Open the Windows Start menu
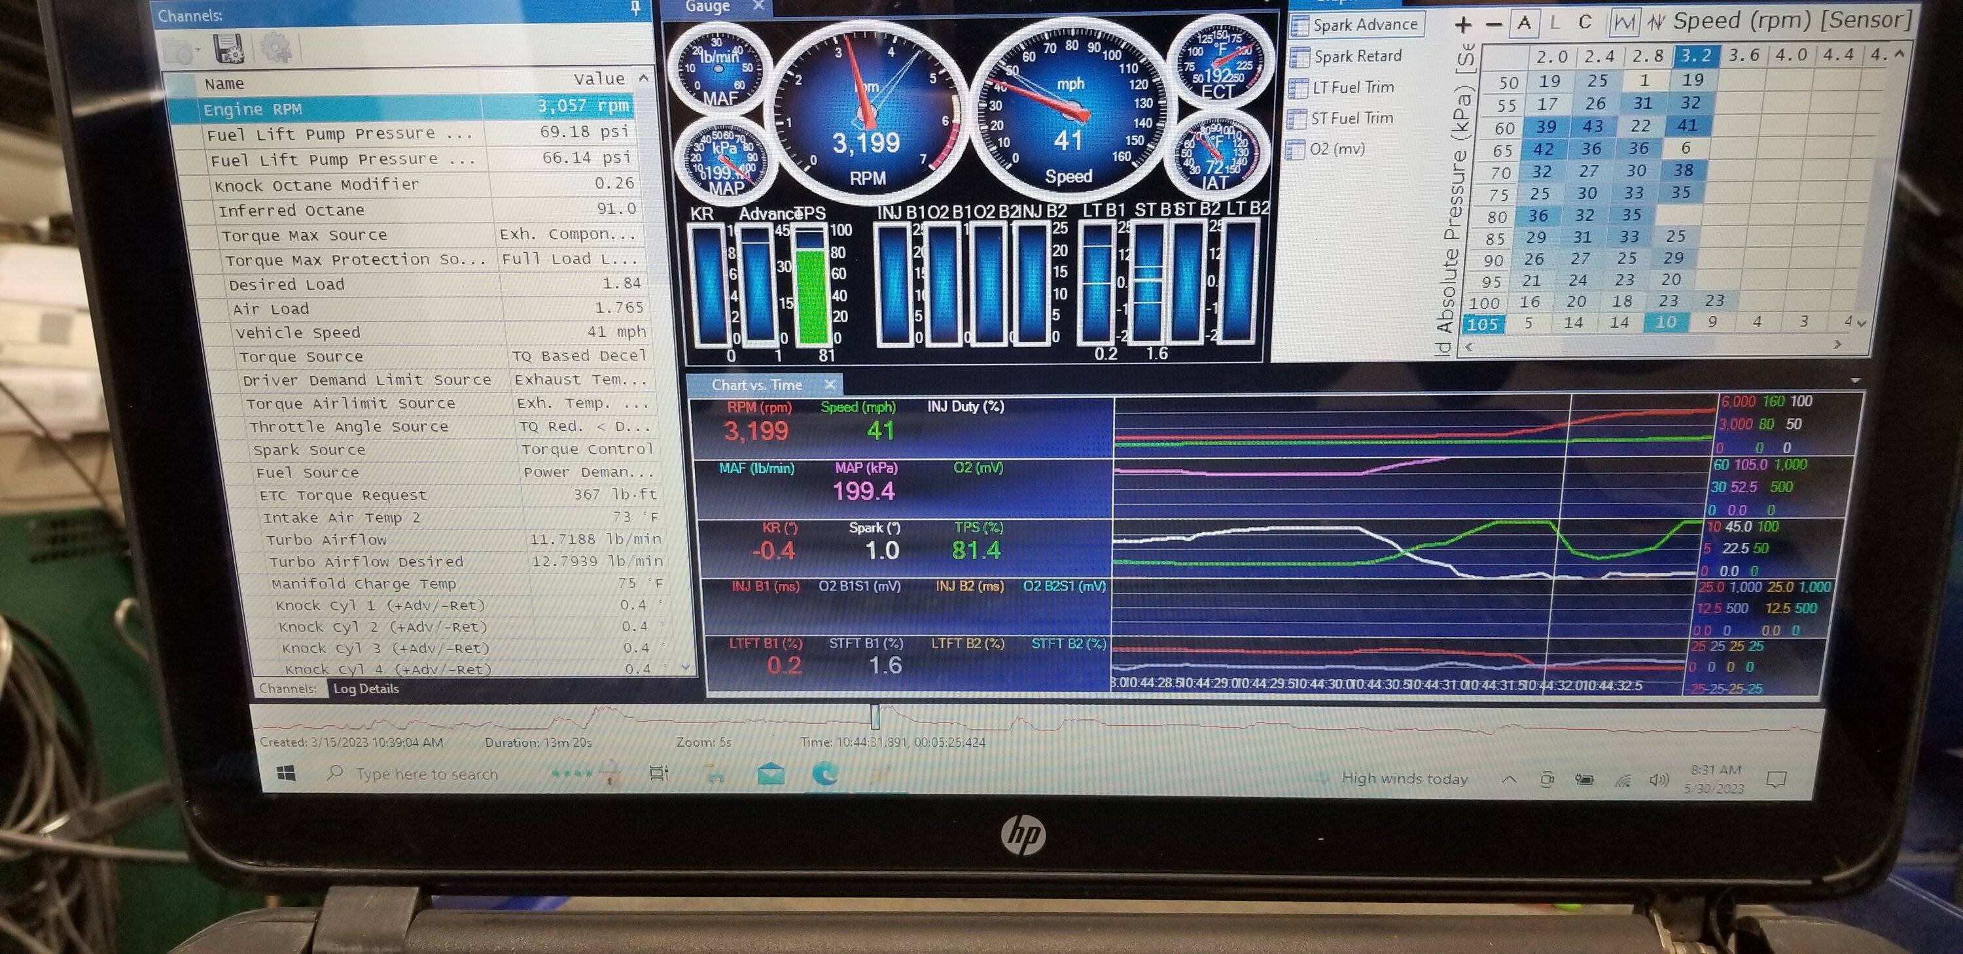 tap(287, 774)
